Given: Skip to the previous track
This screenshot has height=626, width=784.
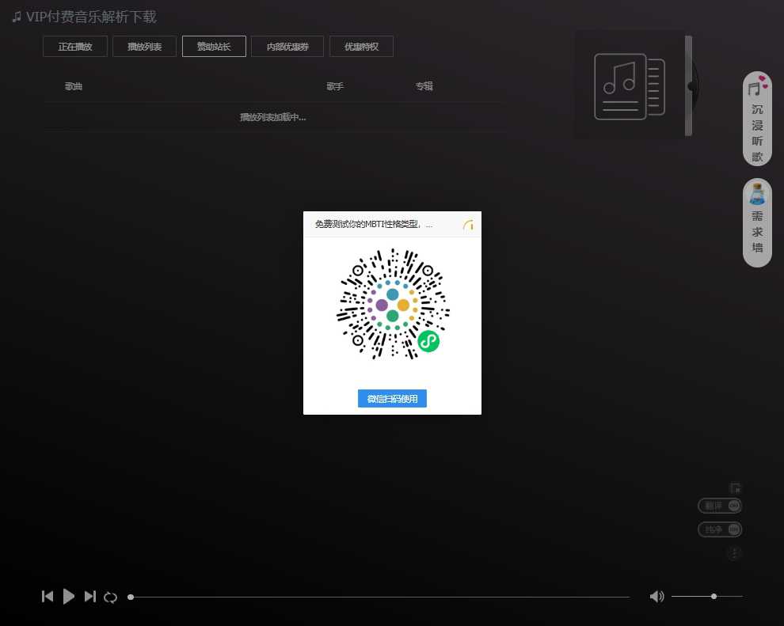Looking at the screenshot, I should [48, 596].
